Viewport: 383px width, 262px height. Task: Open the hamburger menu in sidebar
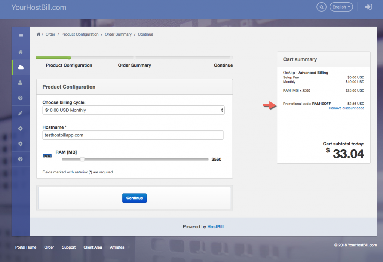[x=21, y=36]
